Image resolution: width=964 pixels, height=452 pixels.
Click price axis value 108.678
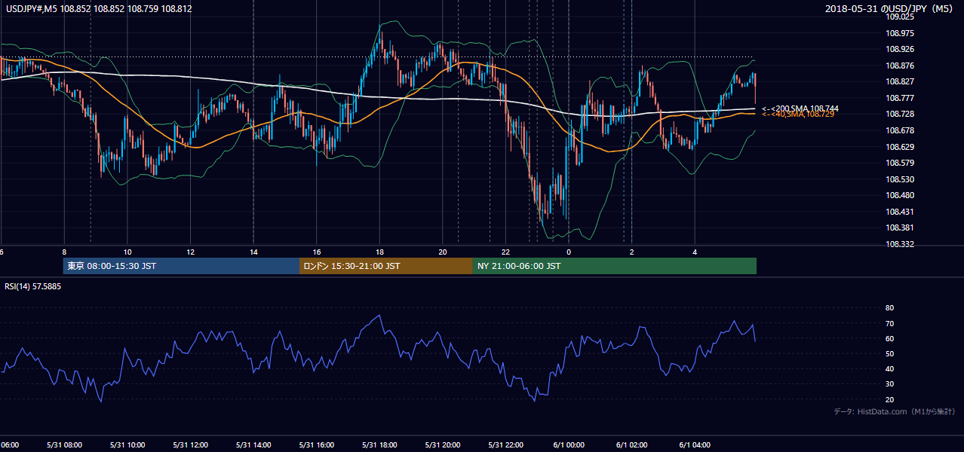[901, 130]
